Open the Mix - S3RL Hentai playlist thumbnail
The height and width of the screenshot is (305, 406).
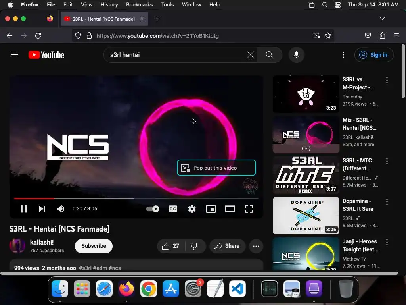306,135
